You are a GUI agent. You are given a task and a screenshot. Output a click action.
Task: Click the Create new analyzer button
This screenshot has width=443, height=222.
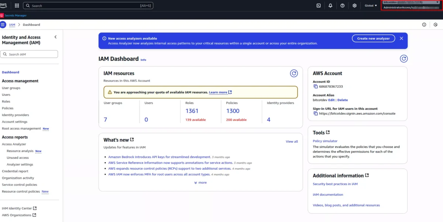tap(373, 38)
